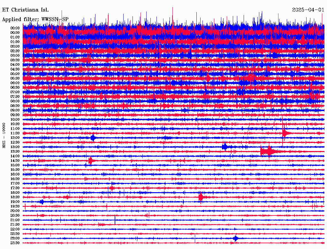This screenshot has height=249, width=327.
Task: Select the 13:00 time label
Action: [x=15, y=147]
